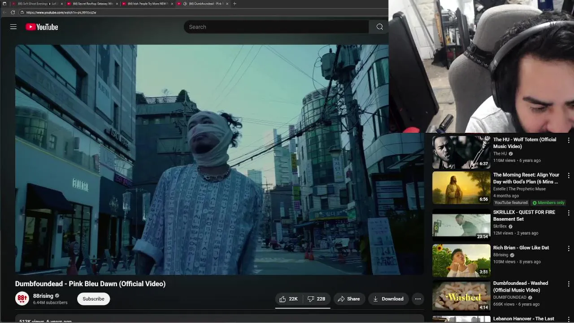
Task: Open the YouTube guide hamburger menu
Action: tap(13, 27)
